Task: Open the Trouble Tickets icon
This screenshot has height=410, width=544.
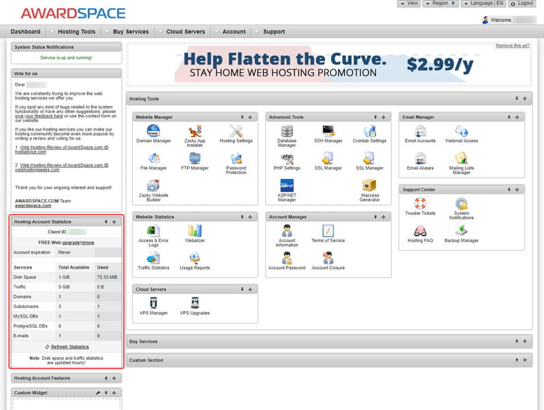Action: pyautogui.click(x=420, y=204)
